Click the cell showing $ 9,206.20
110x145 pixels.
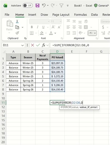pos(57,85)
